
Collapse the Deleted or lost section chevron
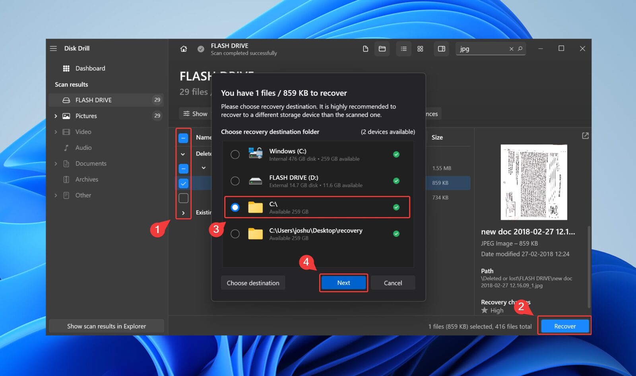(183, 154)
